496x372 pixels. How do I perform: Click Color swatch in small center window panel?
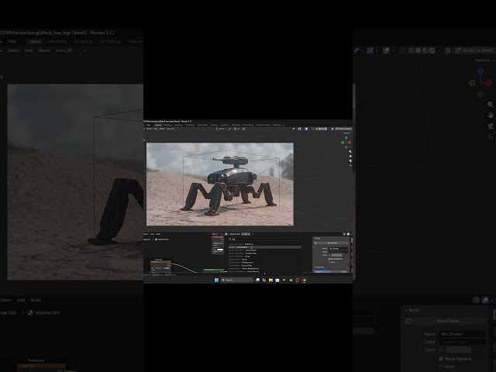coord(336,255)
